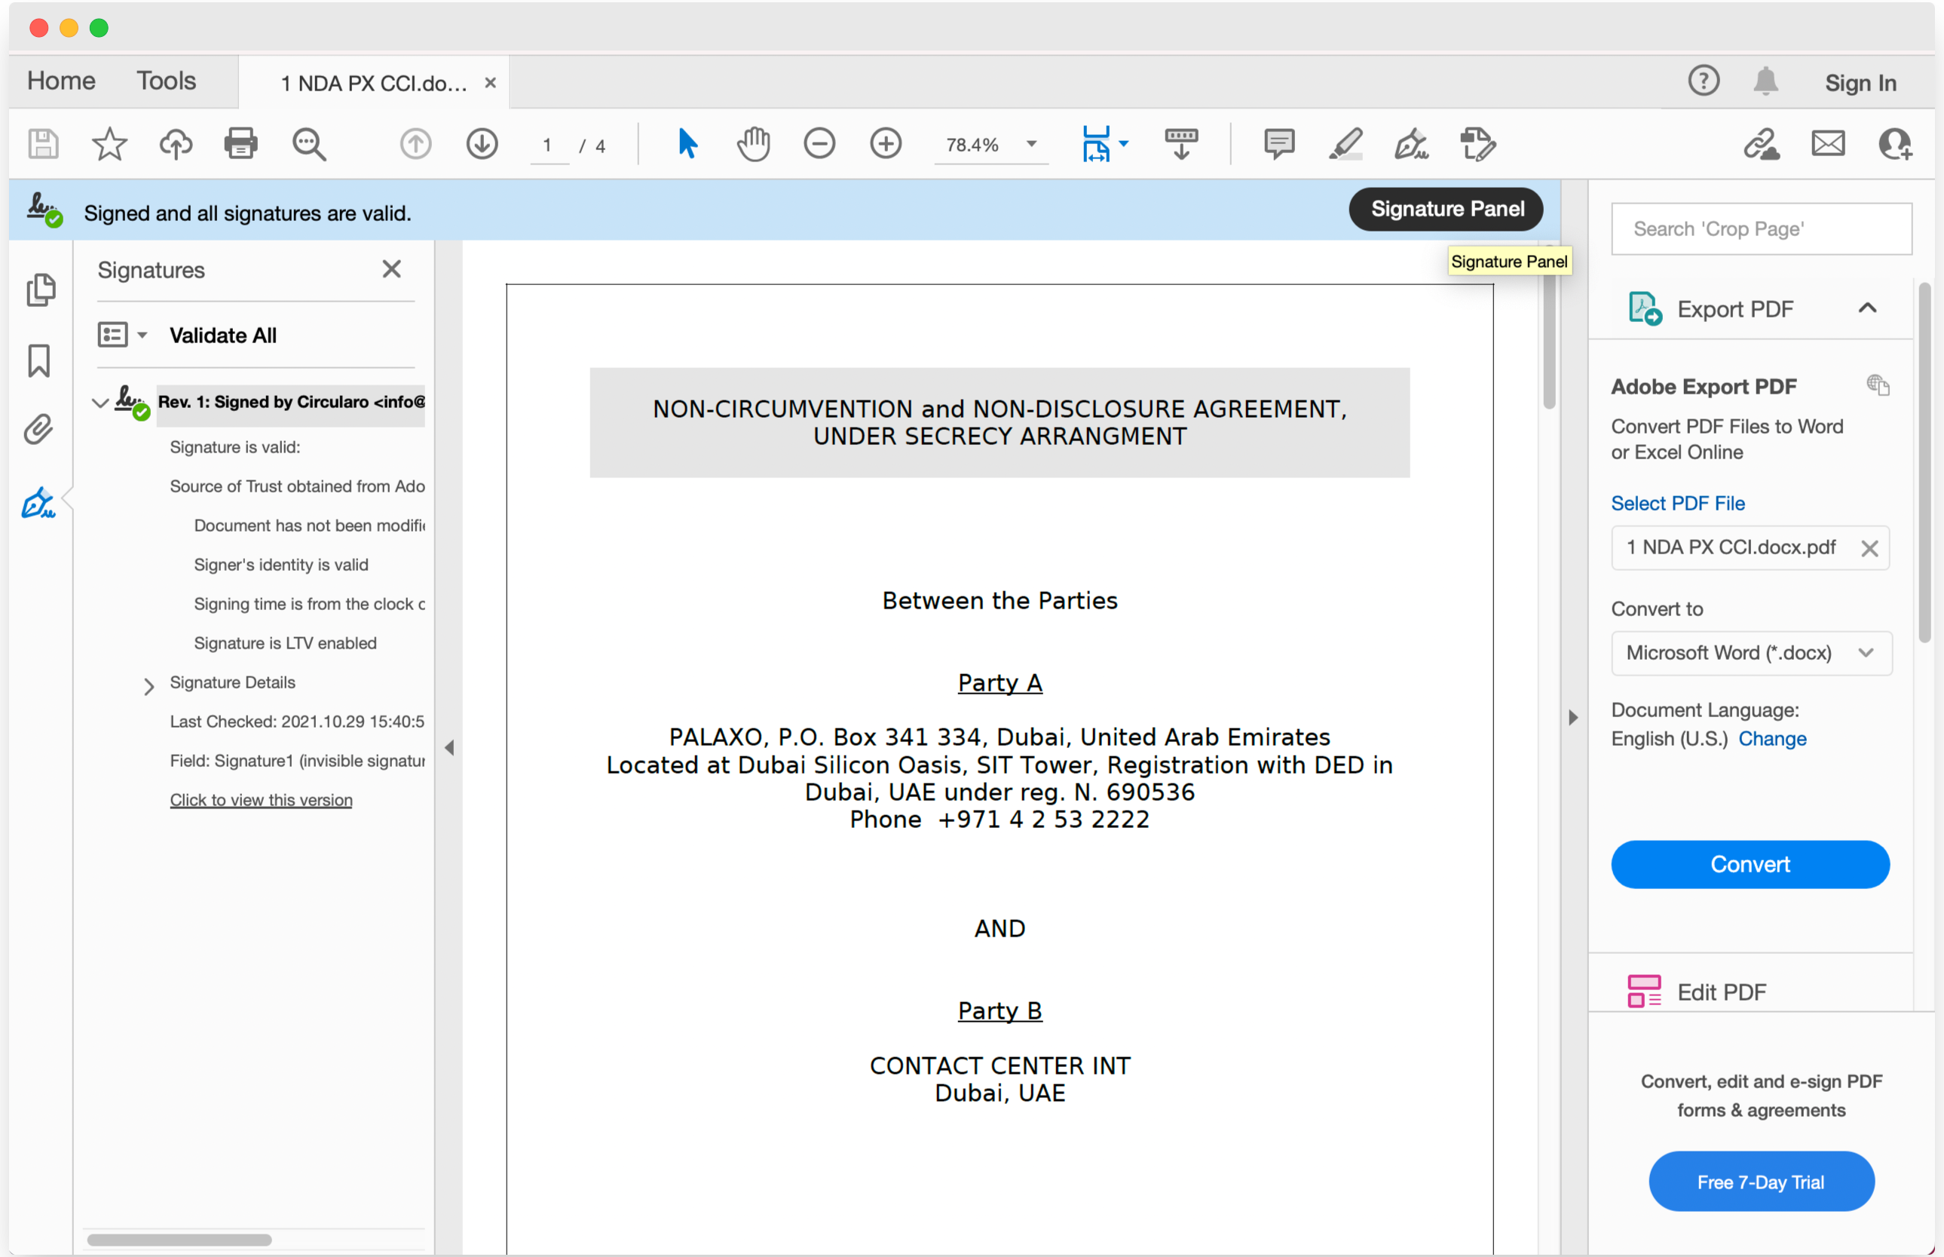Click the Highlight text pen icon
Image resolution: width=1944 pixels, height=1257 pixels.
1345,145
